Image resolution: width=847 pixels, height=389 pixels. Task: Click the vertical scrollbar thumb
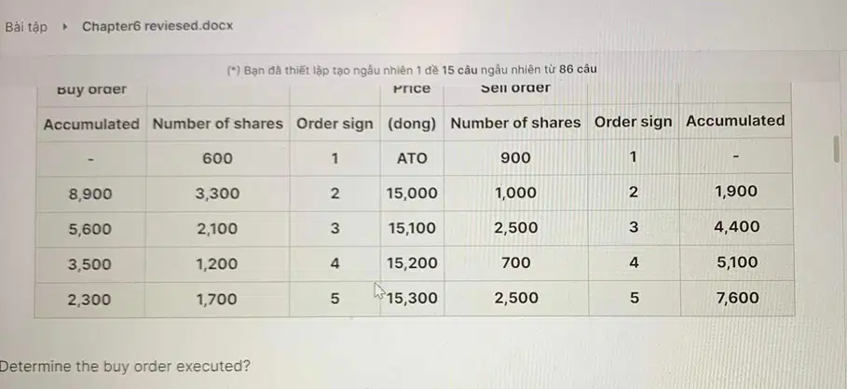tap(838, 149)
